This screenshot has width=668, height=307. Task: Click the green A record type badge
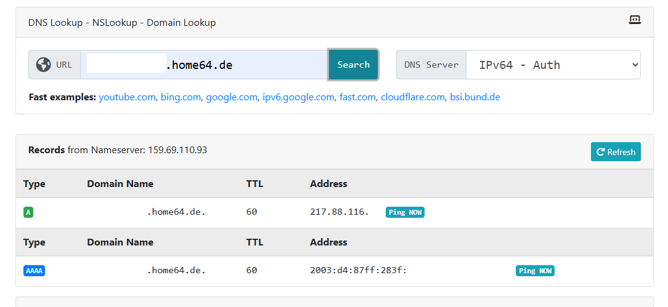coord(28,212)
